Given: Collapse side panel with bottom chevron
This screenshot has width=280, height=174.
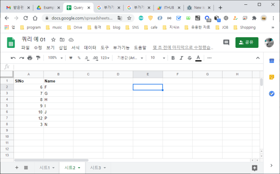Looking at the screenshot, I should (x=271, y=165).
